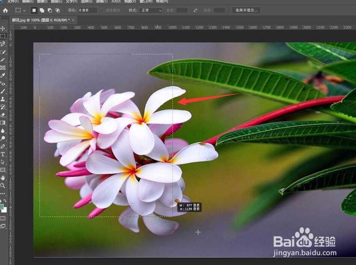Select the Hand tool

[3, 178]
